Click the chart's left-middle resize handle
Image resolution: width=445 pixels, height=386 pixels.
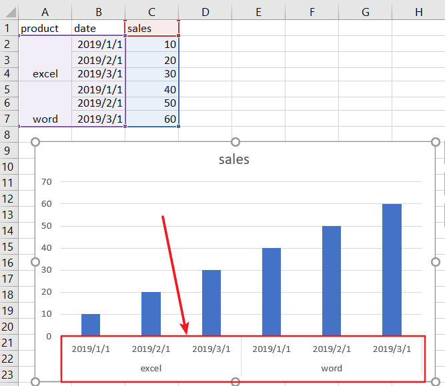tap(35, 262)
